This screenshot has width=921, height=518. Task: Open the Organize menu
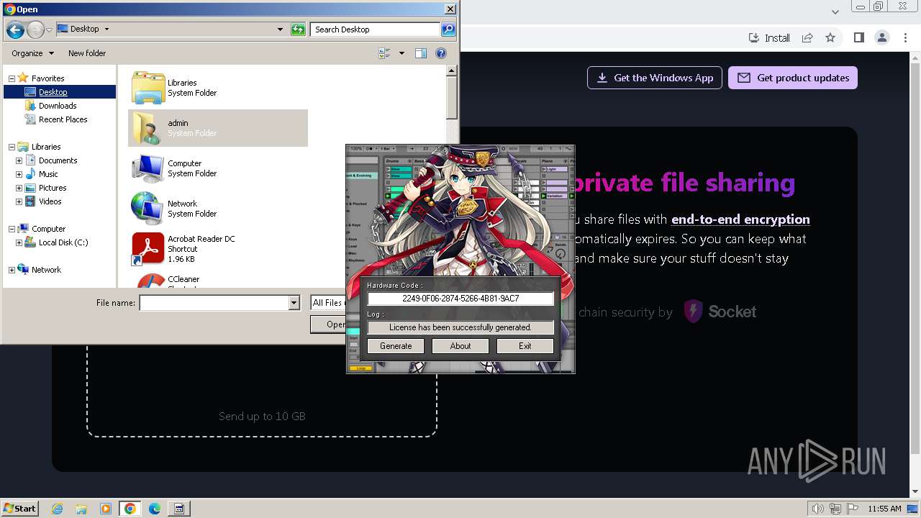[x=32, y=53]
